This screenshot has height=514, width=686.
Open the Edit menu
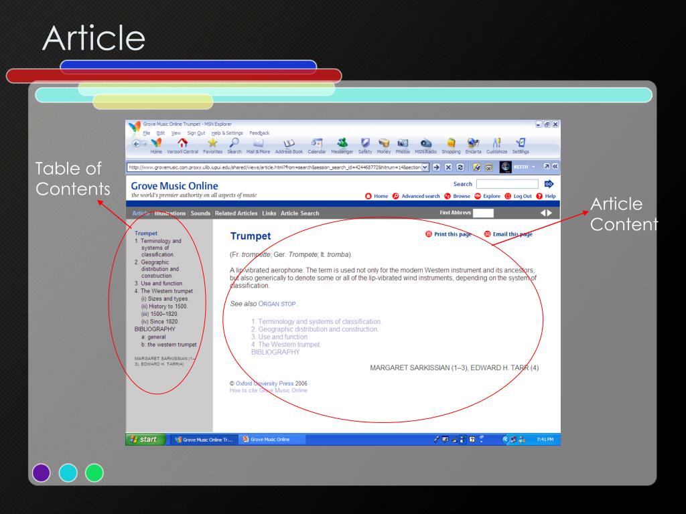(161, 133)
